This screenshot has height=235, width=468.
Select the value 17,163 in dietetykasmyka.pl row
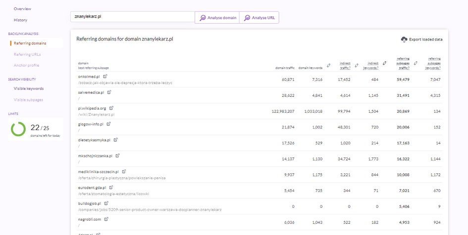pos(403,143)
